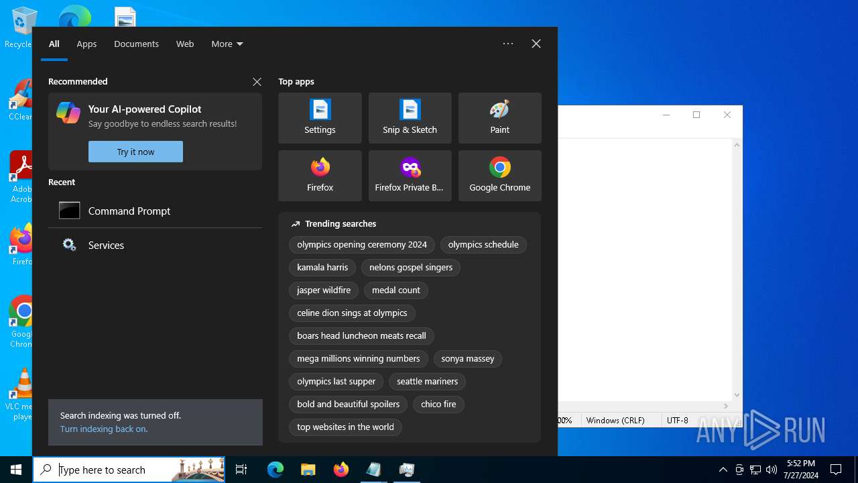Search olympics opening ceremony 2024

point(362,245)
